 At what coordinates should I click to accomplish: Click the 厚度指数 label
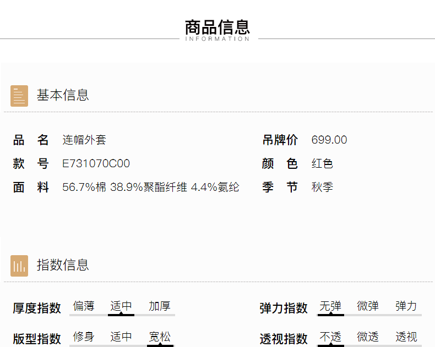click(x=37, y=308)
